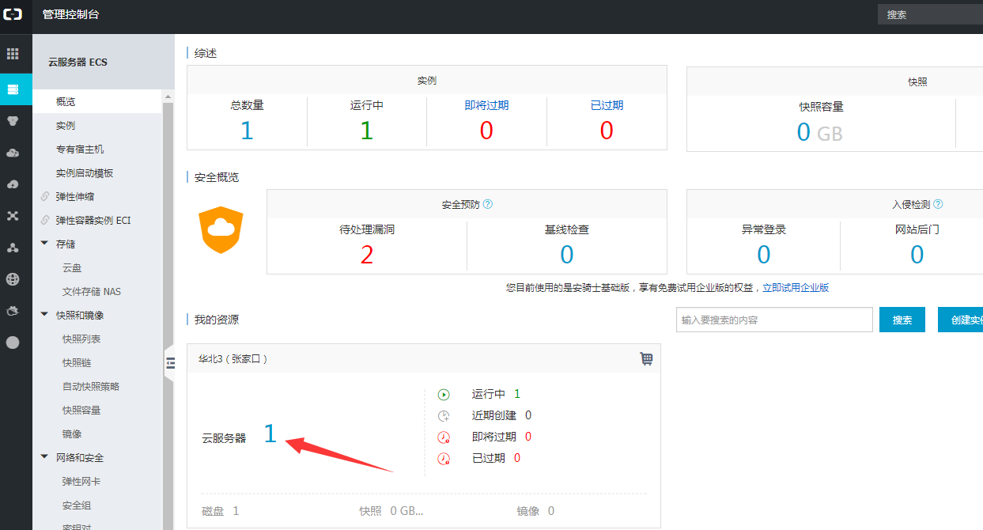This screenshot has height=530, width=983.
Task: Click the shopping cart icon for 华北3
Action: (646, 358)
